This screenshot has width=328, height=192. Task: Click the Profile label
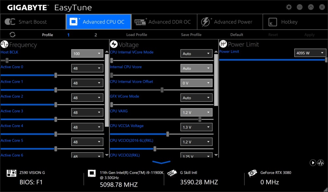point(48,35)
